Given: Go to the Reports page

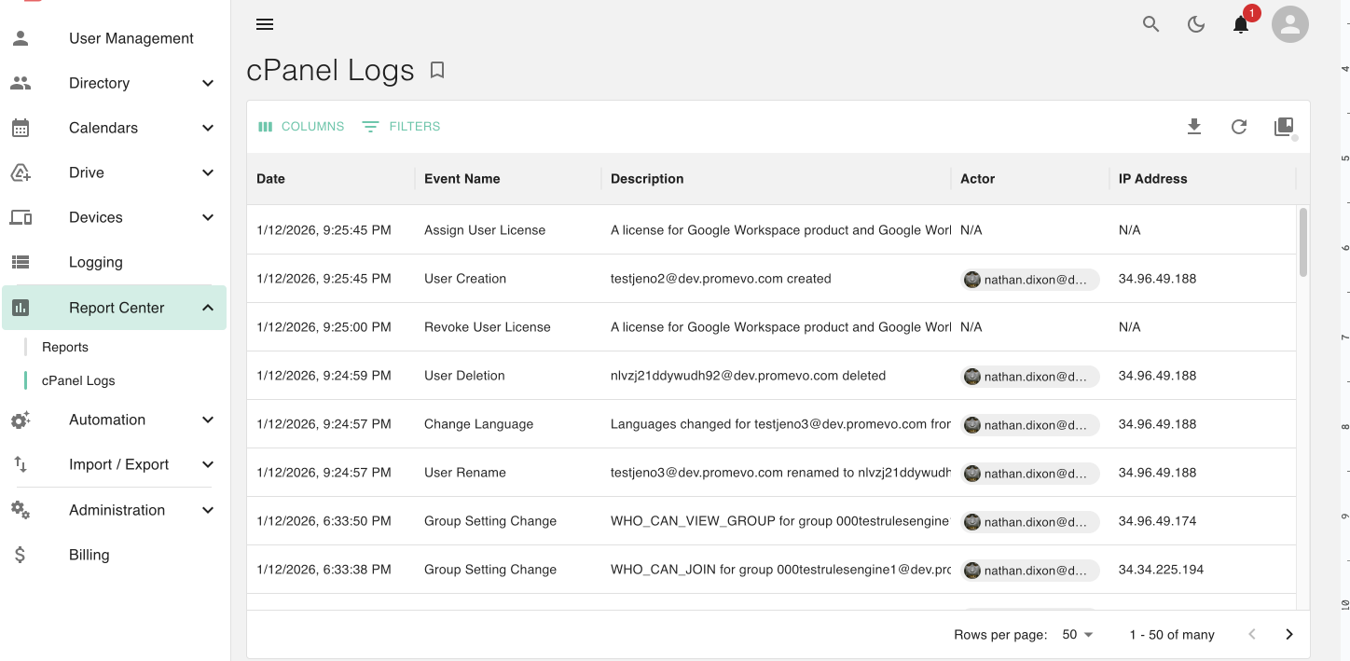Looking at the screenshot, I should [64, 346].
